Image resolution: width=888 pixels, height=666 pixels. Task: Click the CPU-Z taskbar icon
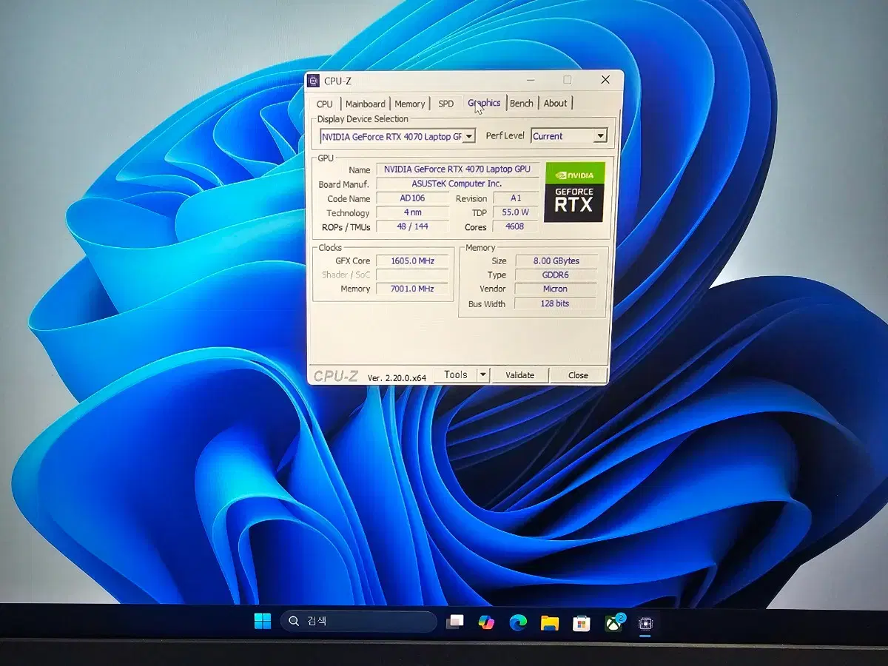click(x=645, y=624)
